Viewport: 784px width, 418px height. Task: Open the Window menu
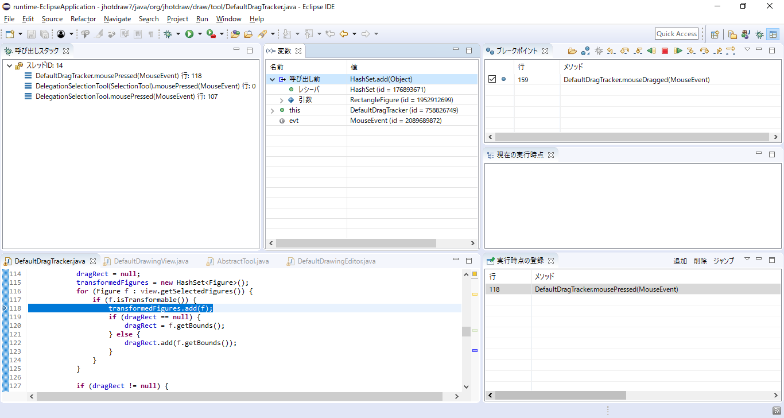[228, 19]
